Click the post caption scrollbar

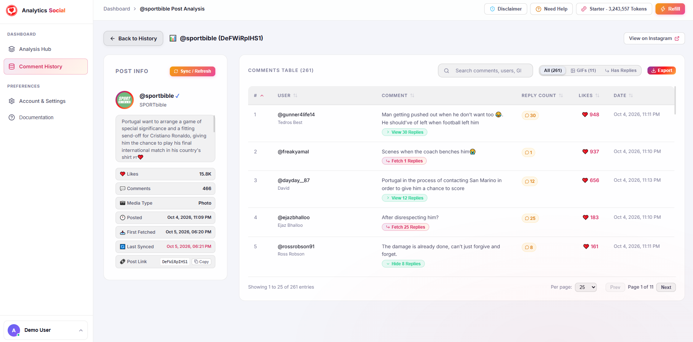214,124
